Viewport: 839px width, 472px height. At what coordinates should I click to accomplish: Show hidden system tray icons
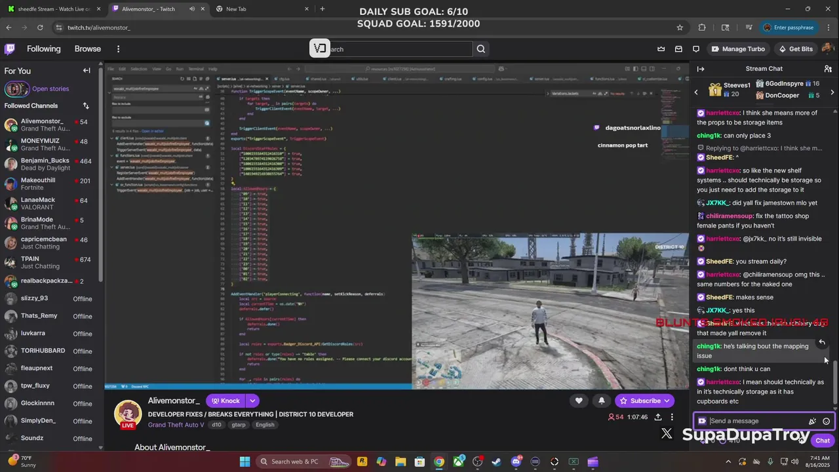point(728,462)
